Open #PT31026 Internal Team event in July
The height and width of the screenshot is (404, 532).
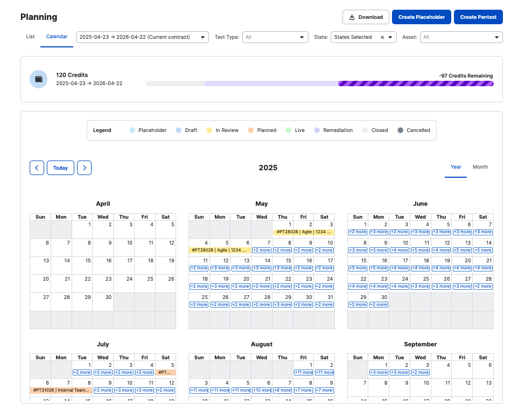point(61,391)
